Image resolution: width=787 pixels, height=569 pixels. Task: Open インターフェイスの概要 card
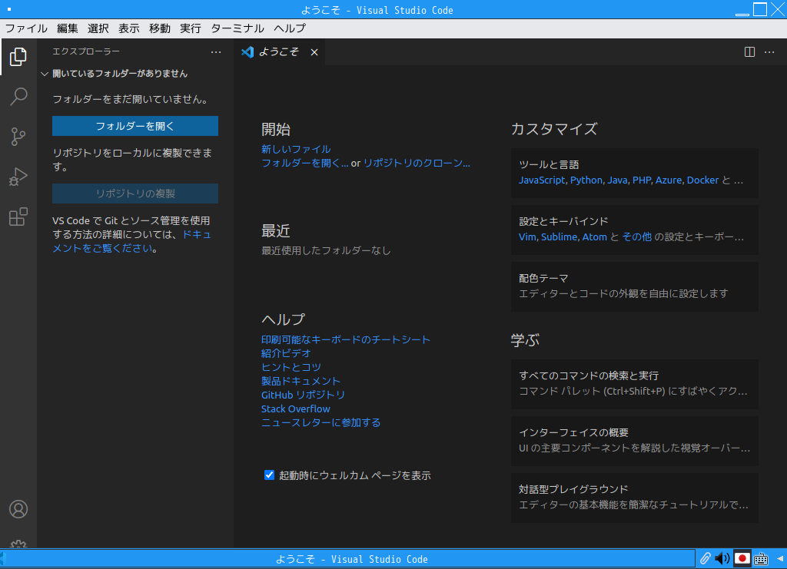click(x=634, y=442)
